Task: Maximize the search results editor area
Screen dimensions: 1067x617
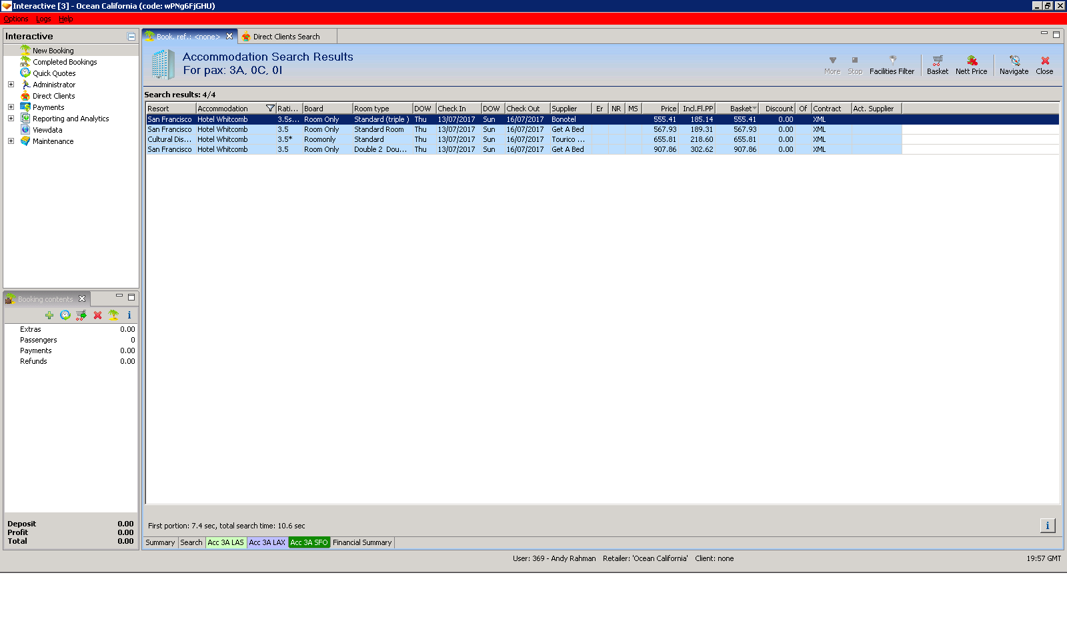Action: coord(1056,34)
